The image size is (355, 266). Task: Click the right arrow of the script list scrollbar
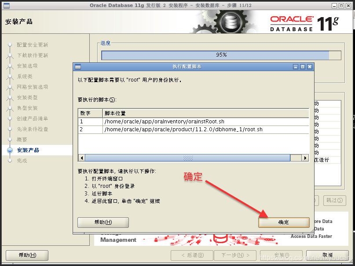[x=305, y=158]
